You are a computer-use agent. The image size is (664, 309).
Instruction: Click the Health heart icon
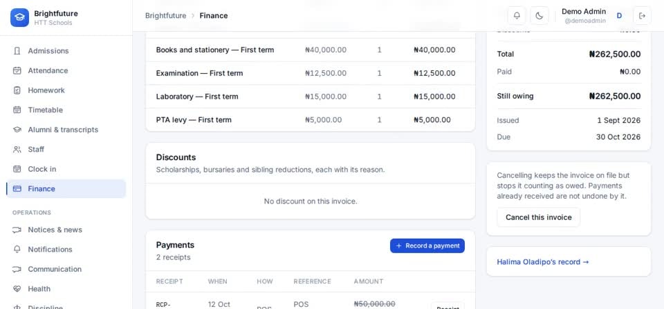pyautogui.click(x=17, y=289)
